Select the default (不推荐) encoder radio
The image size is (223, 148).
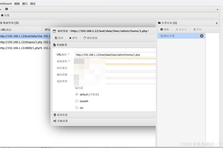click(77, 94)
